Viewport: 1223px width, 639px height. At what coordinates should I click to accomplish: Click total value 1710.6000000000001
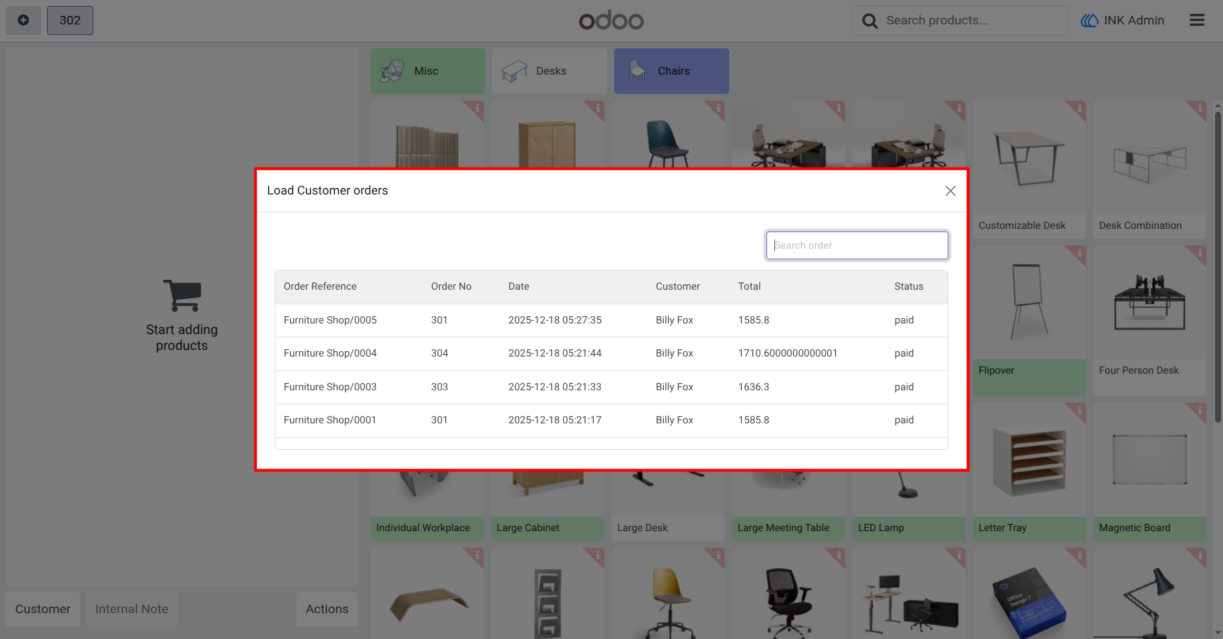(x=788, y=353)
